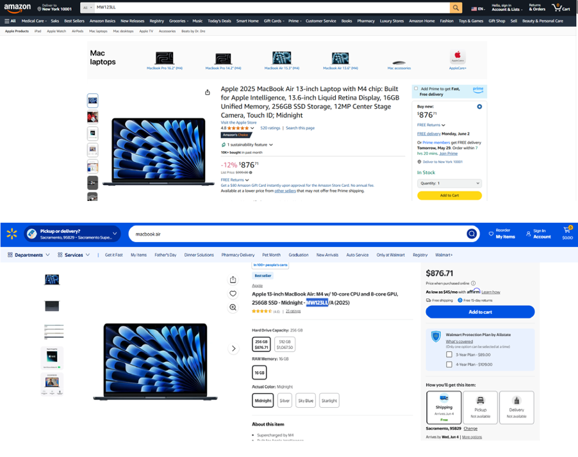578x457 pixels.
Task: Select the 512 GB $1,067.50 option
Action: [x=285, y=344]
